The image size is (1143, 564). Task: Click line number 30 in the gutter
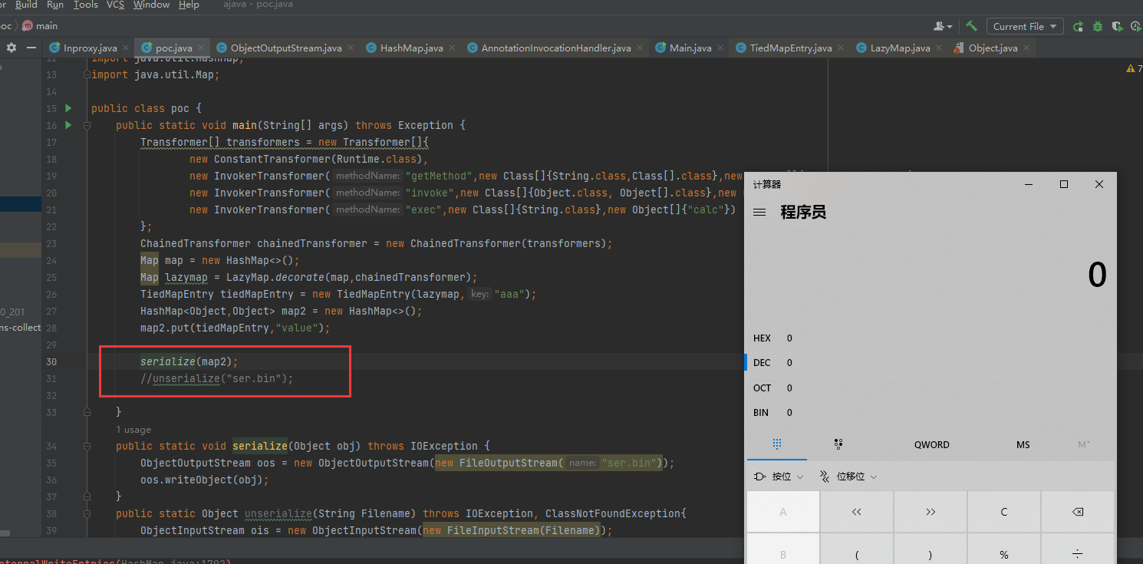pyautogui.click(x=51, y=361)
